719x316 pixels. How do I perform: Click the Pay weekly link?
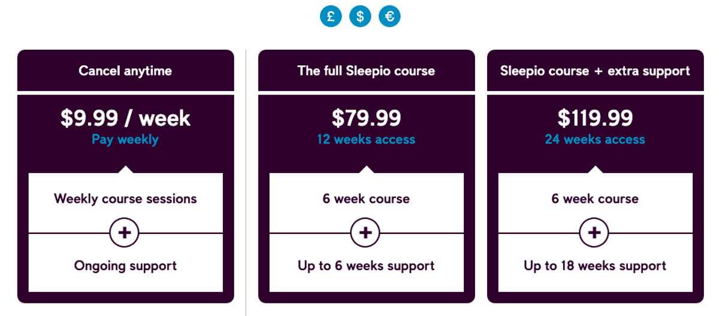[125, 139]
